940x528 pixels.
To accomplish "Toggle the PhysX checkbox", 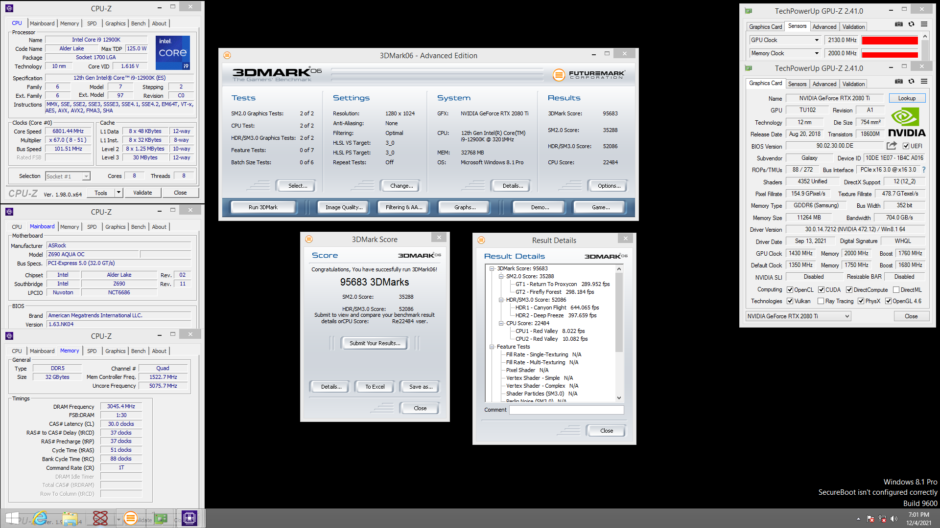I will 861,301.
